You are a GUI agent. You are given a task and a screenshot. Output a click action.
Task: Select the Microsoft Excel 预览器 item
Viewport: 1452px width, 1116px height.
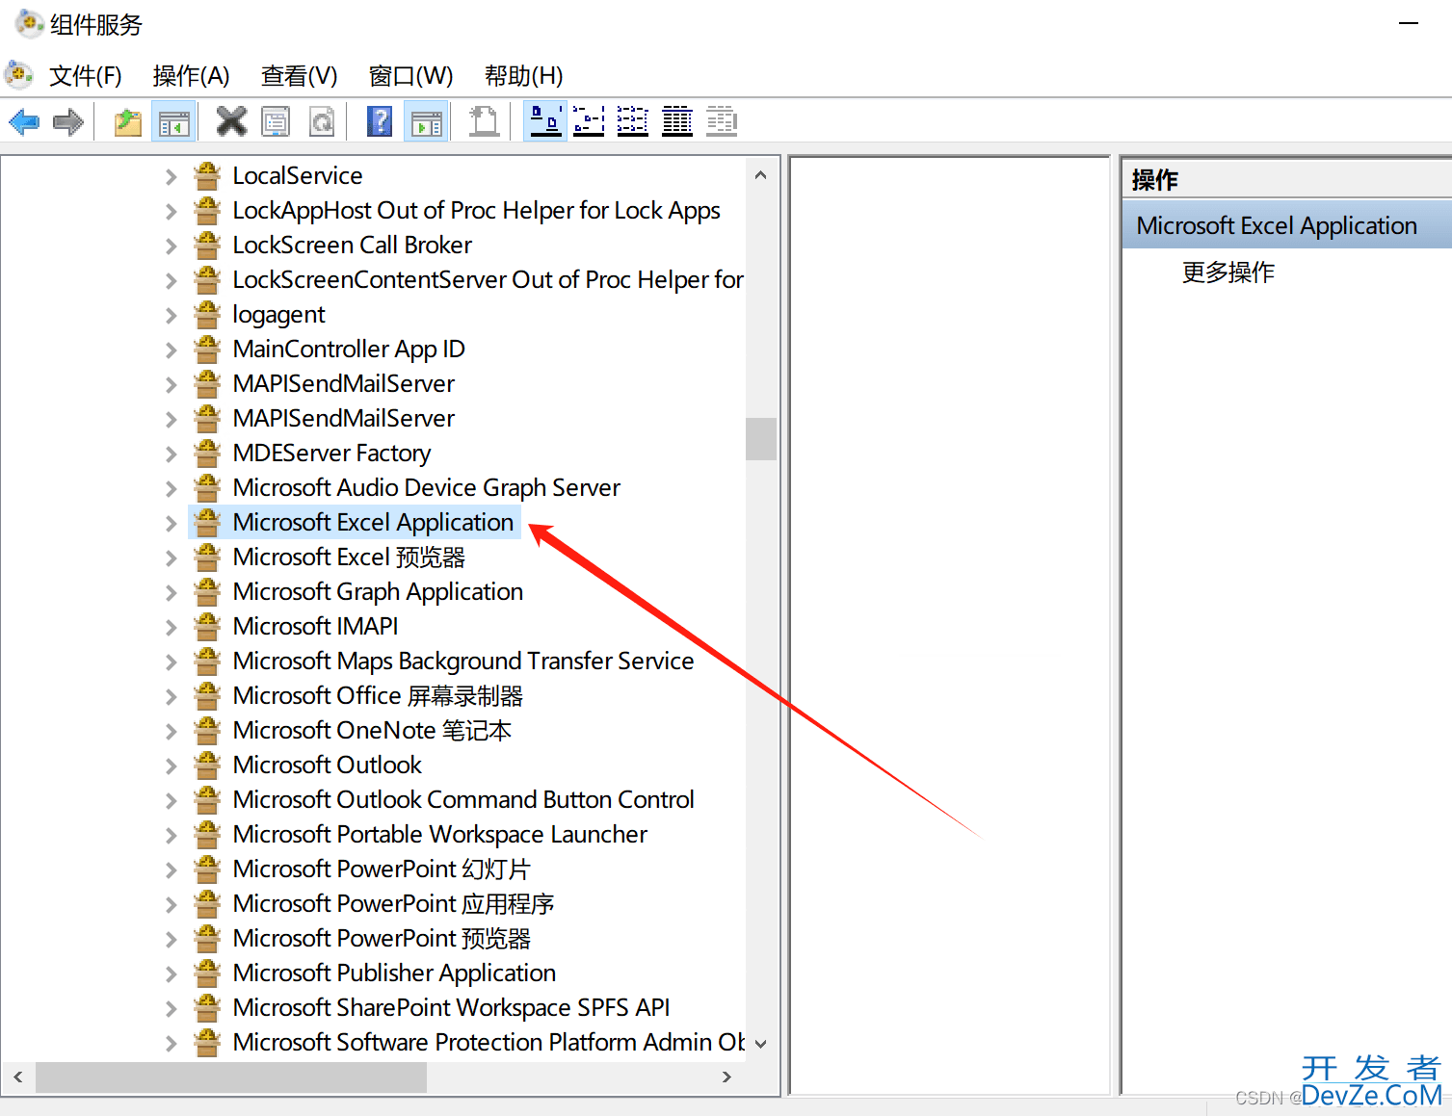349,558
